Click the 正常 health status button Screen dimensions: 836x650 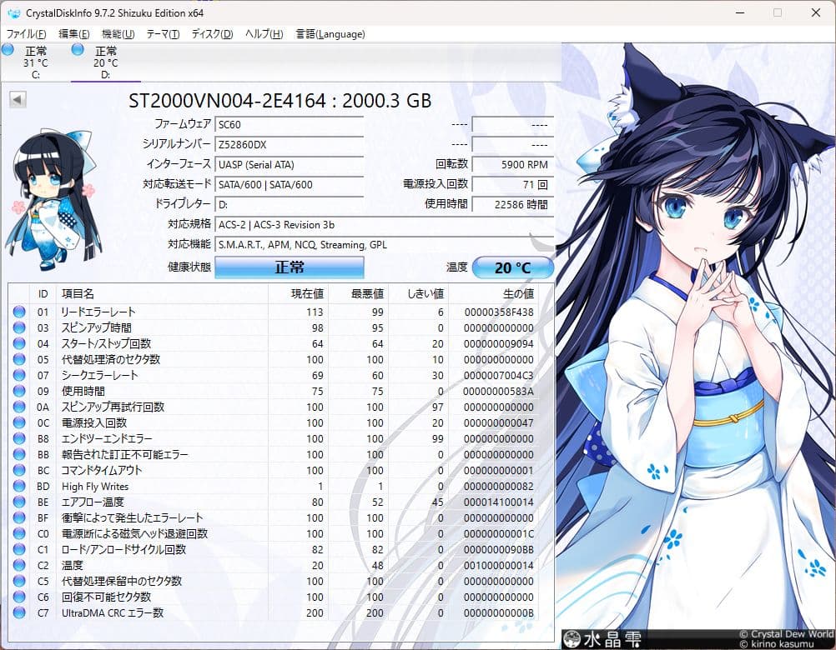point(289,267)
